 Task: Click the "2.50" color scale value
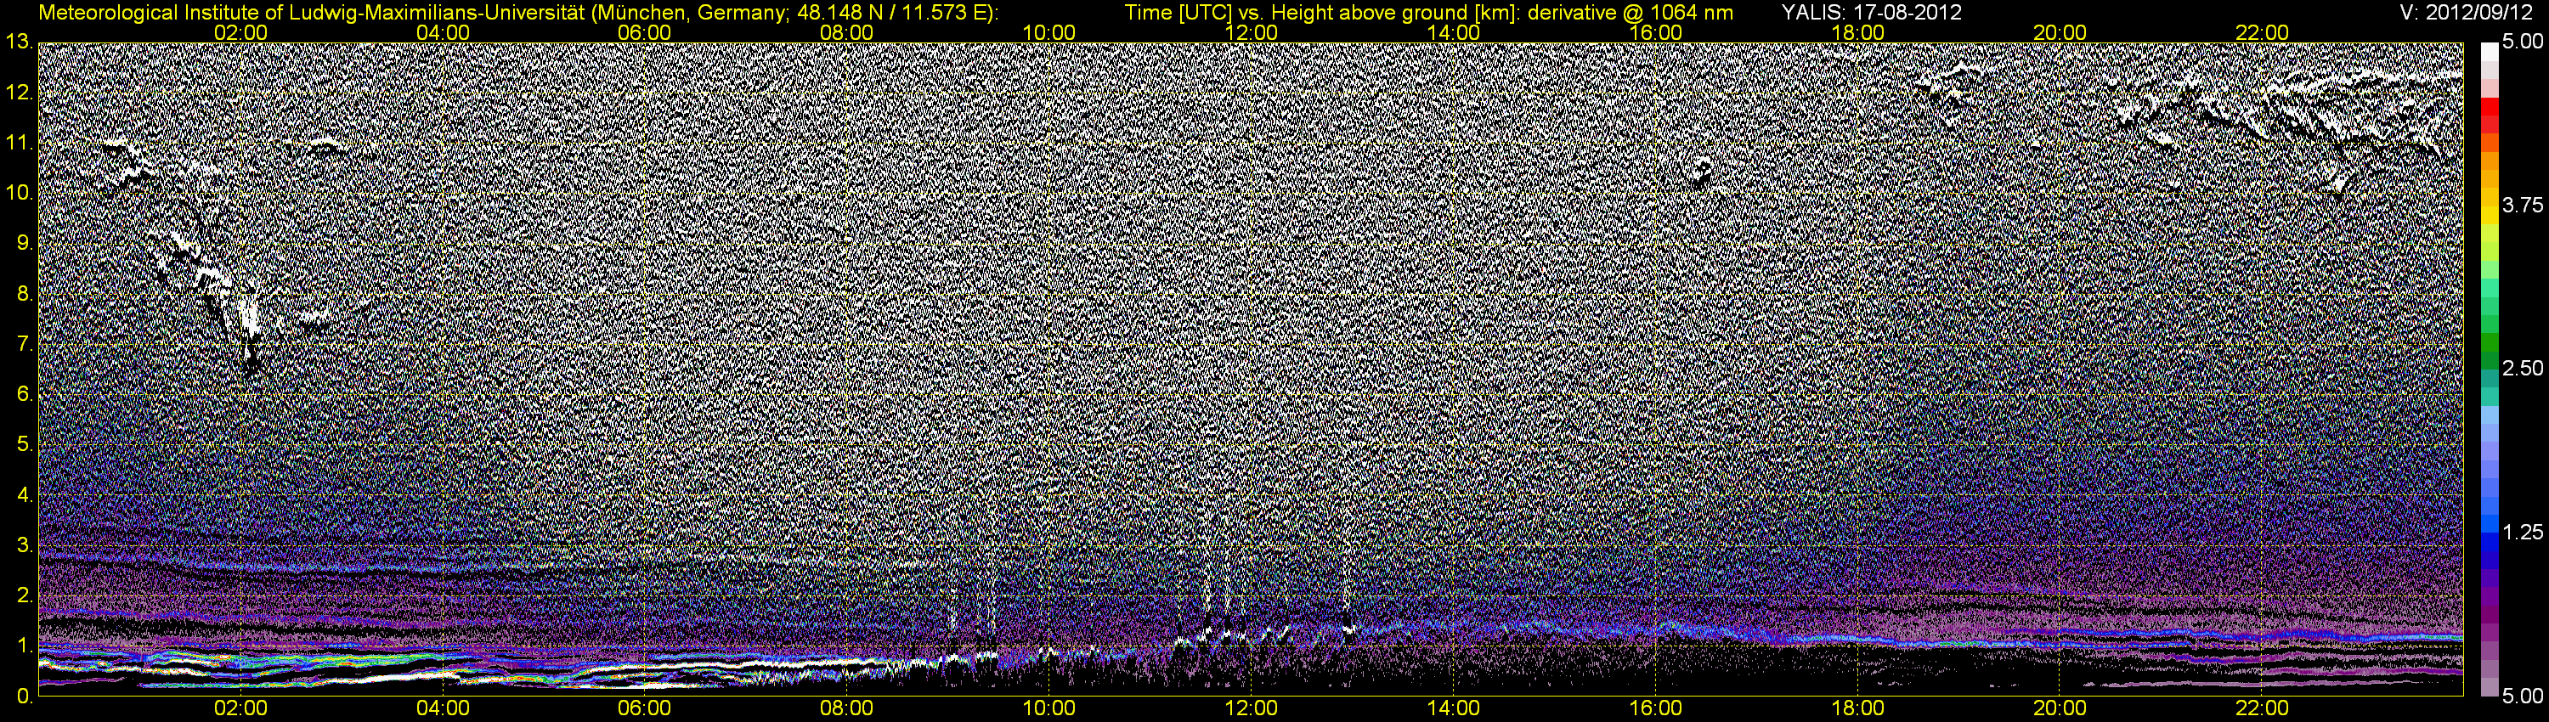[x=2524, y=368]
